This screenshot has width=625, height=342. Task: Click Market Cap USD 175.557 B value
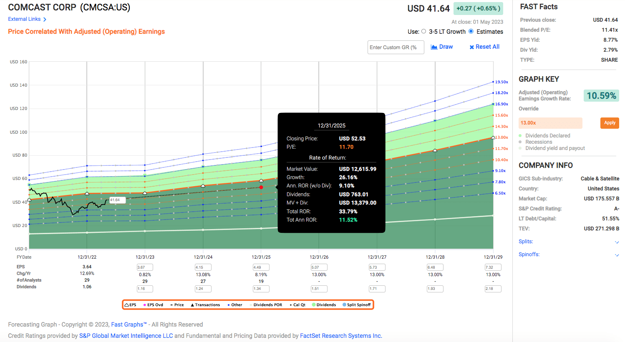click(601, 199)
